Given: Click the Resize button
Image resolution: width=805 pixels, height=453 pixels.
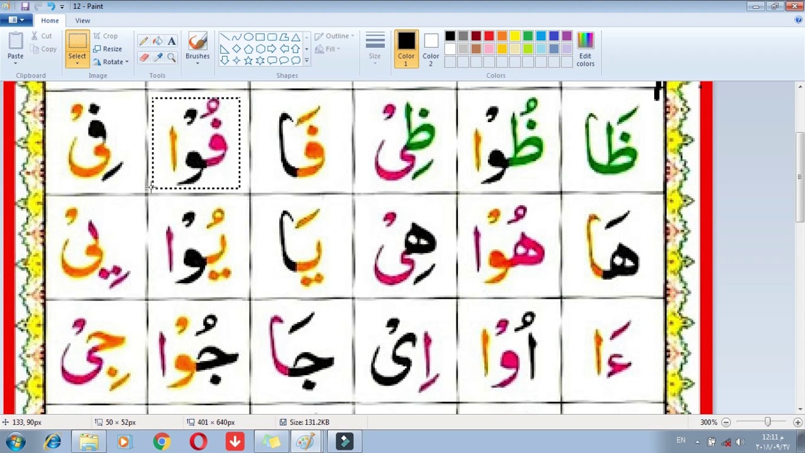Looking at the screenshot, I should (108, 49).
